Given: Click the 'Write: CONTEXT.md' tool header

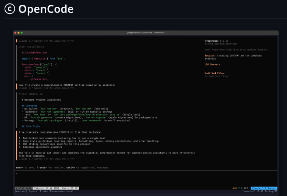Looking at the screenshot, I should tap(31, 94).
